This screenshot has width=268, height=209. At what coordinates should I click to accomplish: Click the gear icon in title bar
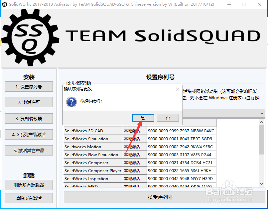pyautogui.click(x=5, y=4)
